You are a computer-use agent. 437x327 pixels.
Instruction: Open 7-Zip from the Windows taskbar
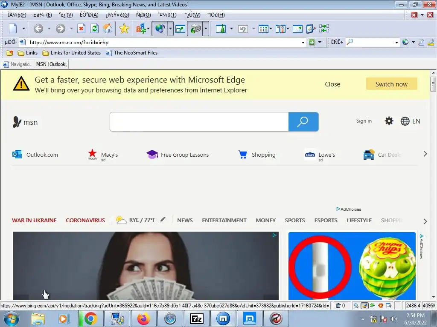[196, 318]
